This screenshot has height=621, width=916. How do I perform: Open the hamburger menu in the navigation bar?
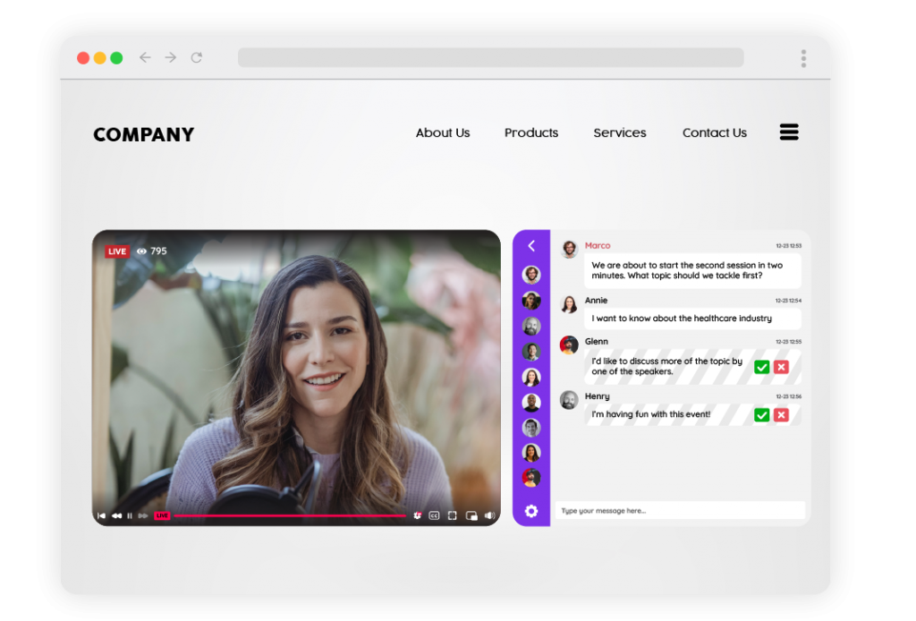coord(789,132)
